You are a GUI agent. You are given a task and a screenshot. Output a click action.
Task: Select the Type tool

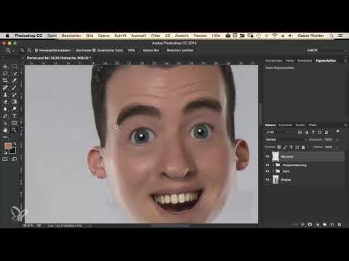point(14,116)
